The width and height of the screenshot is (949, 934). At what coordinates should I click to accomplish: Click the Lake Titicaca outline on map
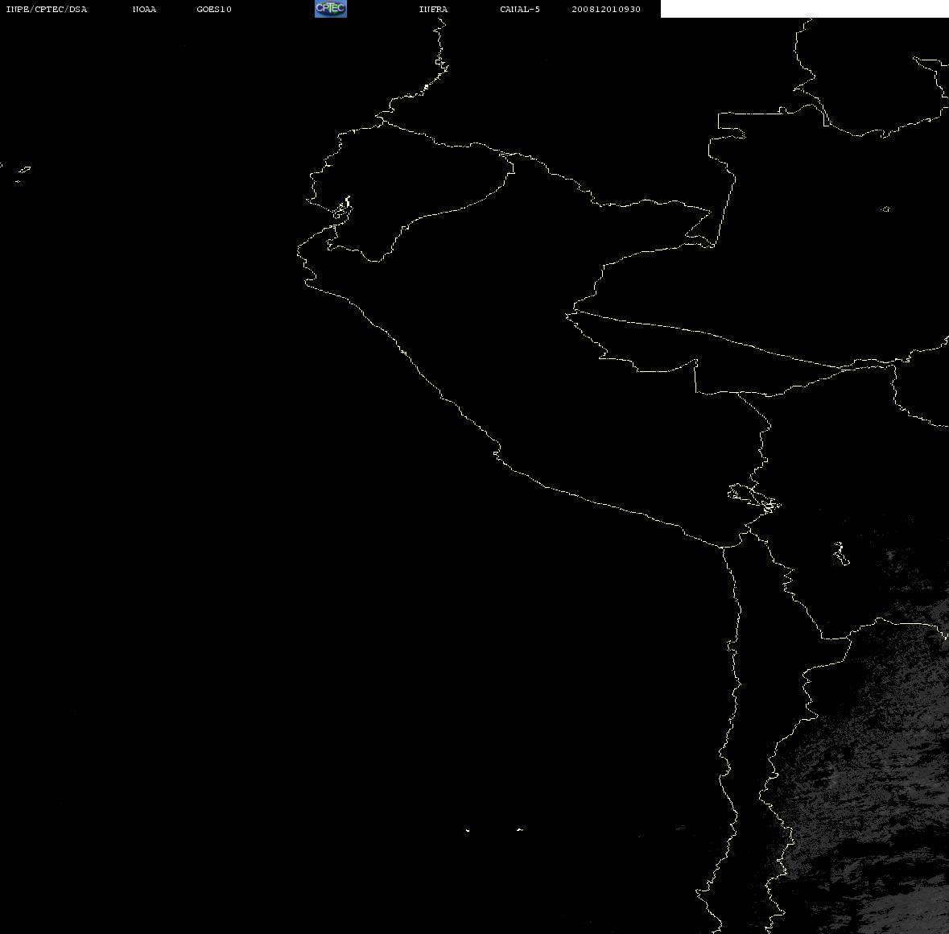click(754, 498)
